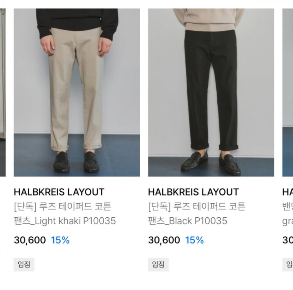Click 30,600 price of Black pants

coord(164,240)
